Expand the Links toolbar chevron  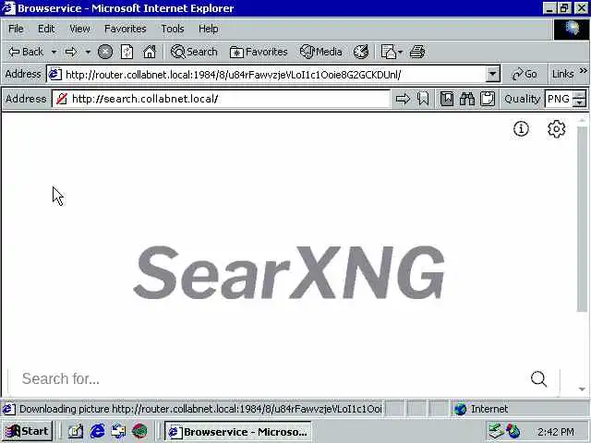pos(583,71)
